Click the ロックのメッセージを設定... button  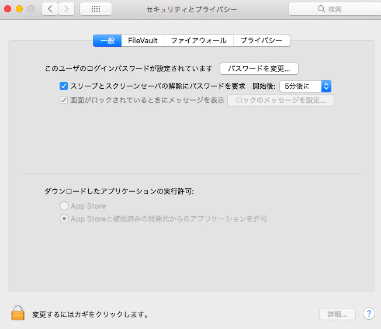point(280,100)
